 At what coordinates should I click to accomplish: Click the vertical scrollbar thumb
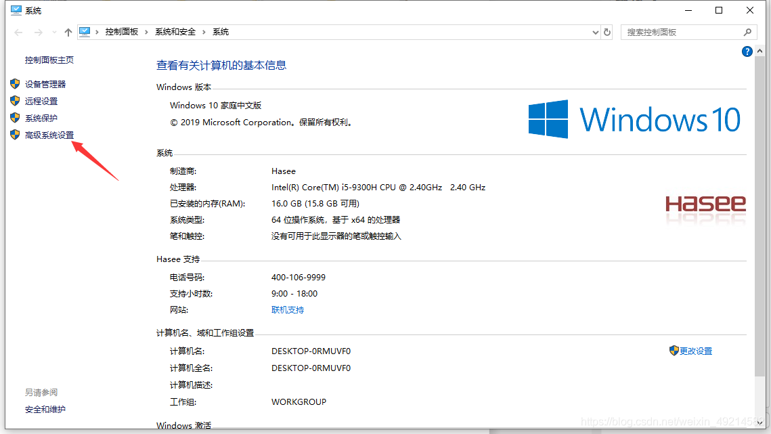pyautogui.click(x=759, y=217)
